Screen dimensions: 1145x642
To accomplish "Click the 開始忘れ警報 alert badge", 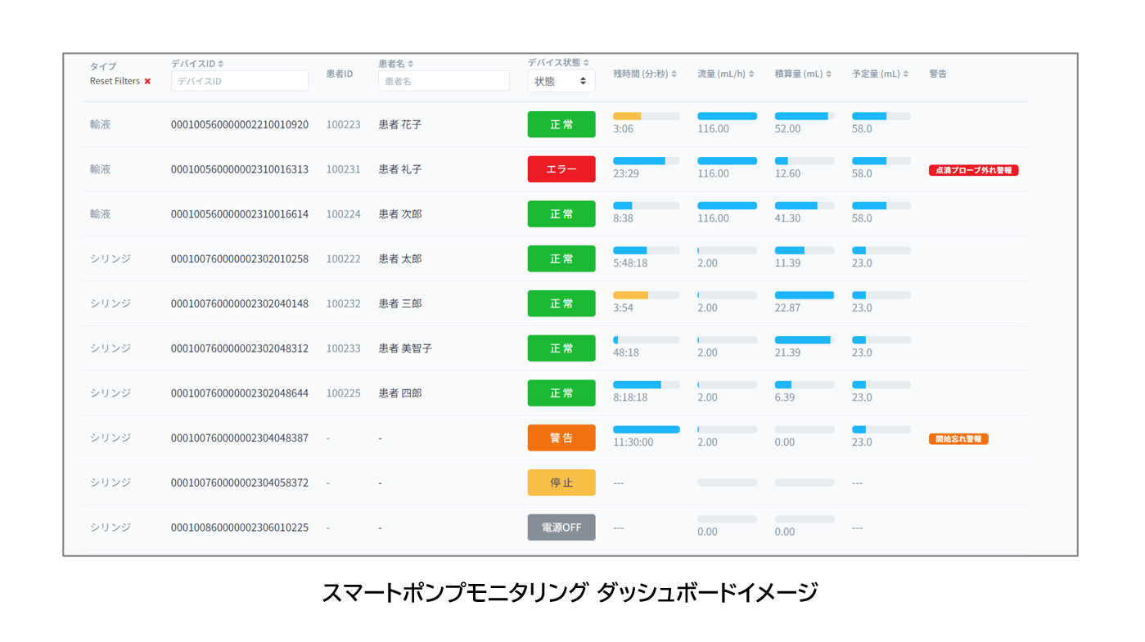I will [x=958, y=439].
